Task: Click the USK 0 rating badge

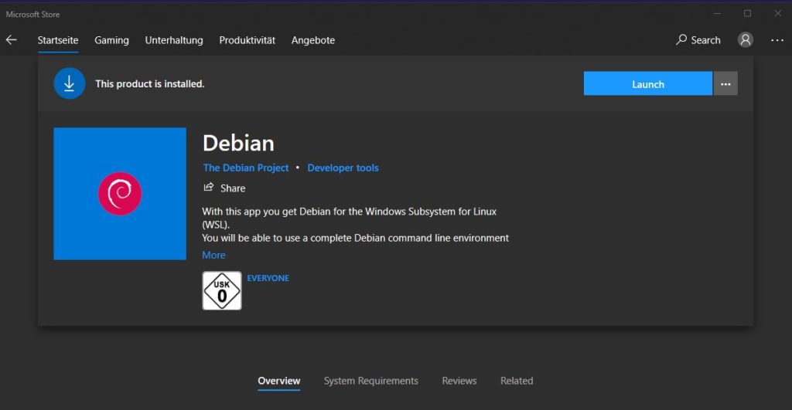Action: click(222, 290)
